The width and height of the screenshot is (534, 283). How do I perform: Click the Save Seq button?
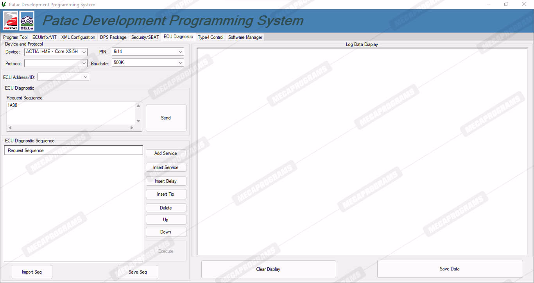point(138,272)
